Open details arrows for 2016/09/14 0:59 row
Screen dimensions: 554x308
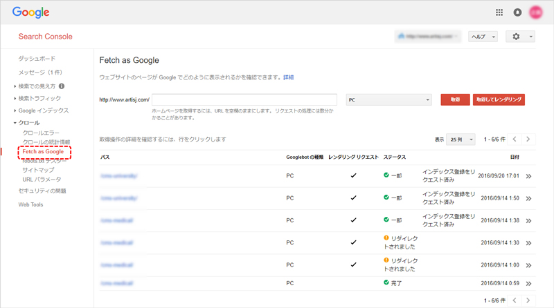tap(528, 283)
